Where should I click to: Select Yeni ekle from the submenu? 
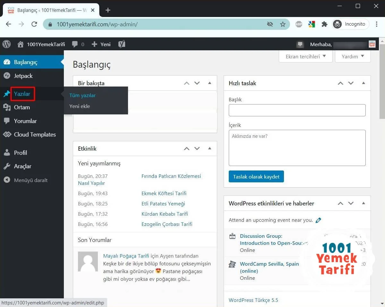click(x=80, y=106)
